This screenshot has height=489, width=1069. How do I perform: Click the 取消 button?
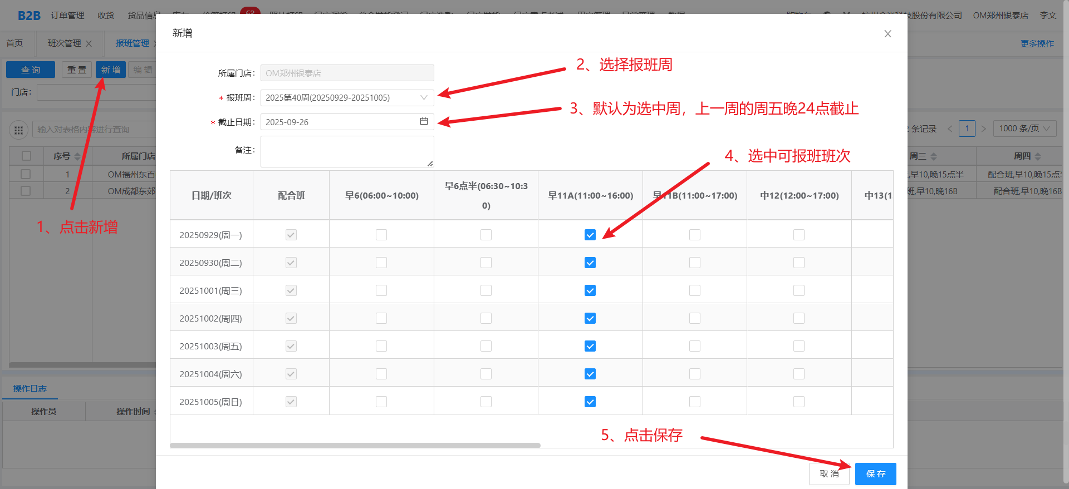[x=829, y=473]
